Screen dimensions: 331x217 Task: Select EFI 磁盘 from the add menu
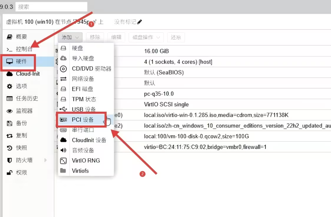tap(82, 89)
